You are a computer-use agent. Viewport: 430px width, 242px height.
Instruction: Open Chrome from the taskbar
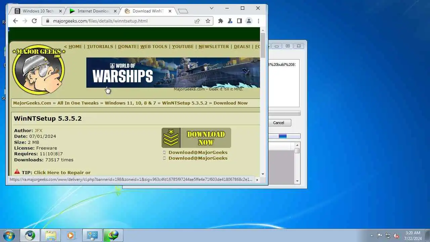(x=30, y=235)
